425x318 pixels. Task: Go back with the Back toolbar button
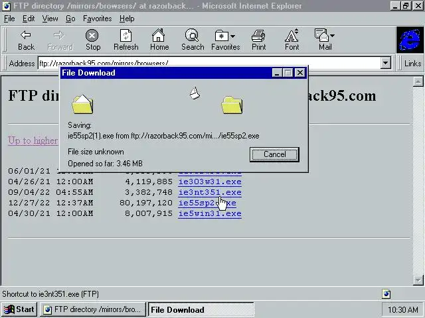coord(26,40)
